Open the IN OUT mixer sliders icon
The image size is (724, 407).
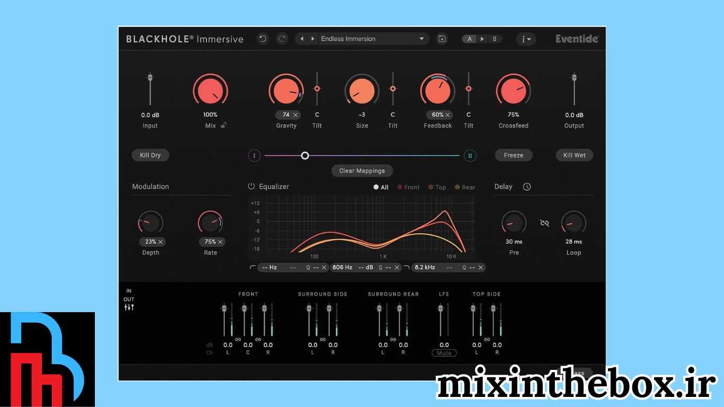pyautogui.click(x=129, y=307)
